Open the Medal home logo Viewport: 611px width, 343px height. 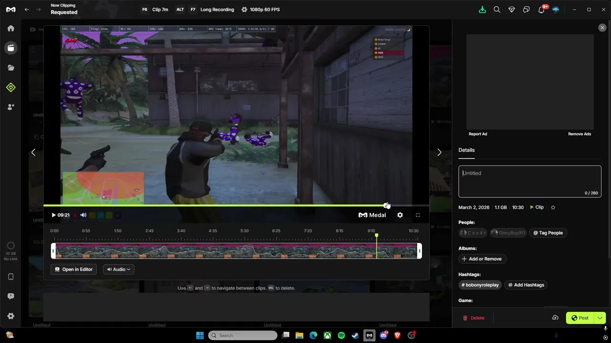point(11,10)
